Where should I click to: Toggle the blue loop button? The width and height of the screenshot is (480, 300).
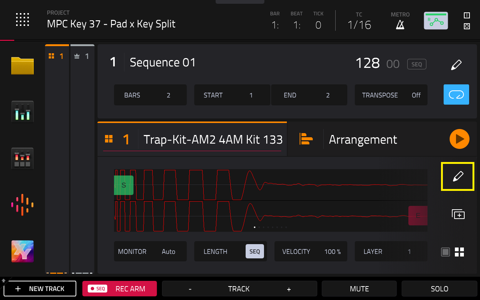pos(456,94)
